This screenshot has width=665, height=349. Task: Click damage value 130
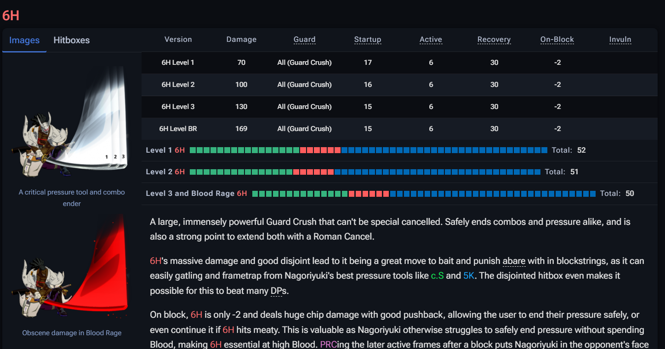[x=241, y=107]
